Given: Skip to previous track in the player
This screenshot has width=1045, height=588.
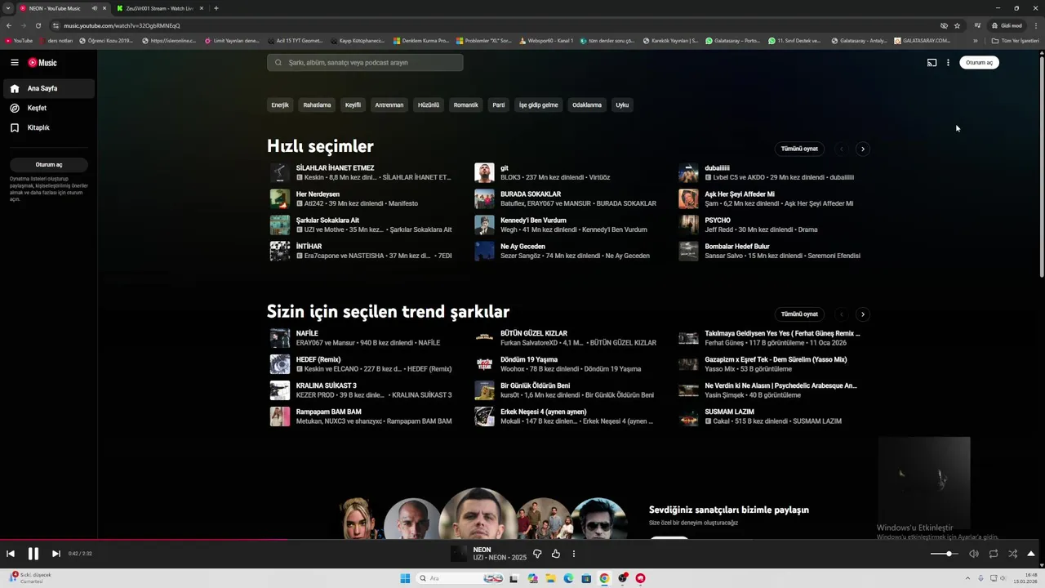Looking at the screenshot, I should coord(11,554).
